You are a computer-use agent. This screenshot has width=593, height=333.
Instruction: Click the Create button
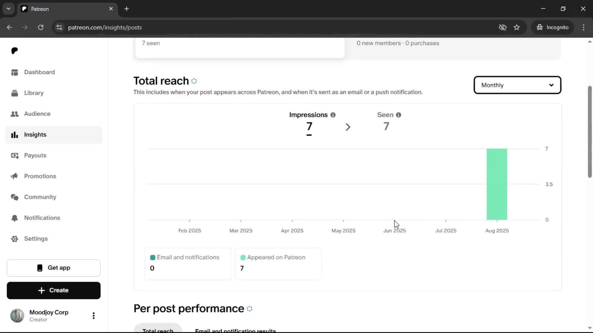[x=54, y=290]
